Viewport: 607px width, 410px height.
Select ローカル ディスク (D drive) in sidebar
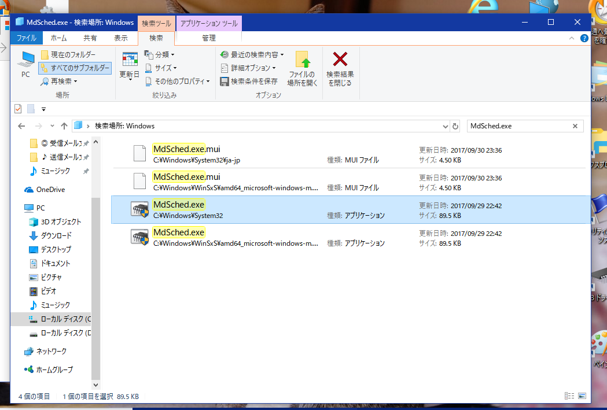[x=60, y=333]
